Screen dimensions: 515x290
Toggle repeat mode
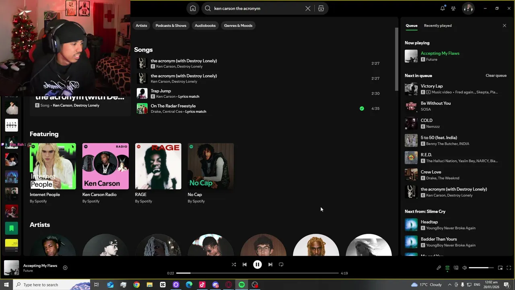(x=281, y=265)
